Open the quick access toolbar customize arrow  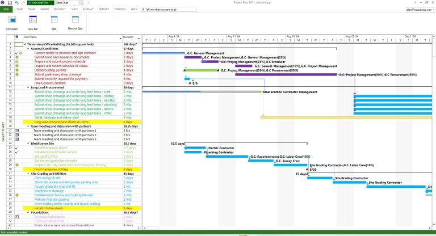point(89,3)
